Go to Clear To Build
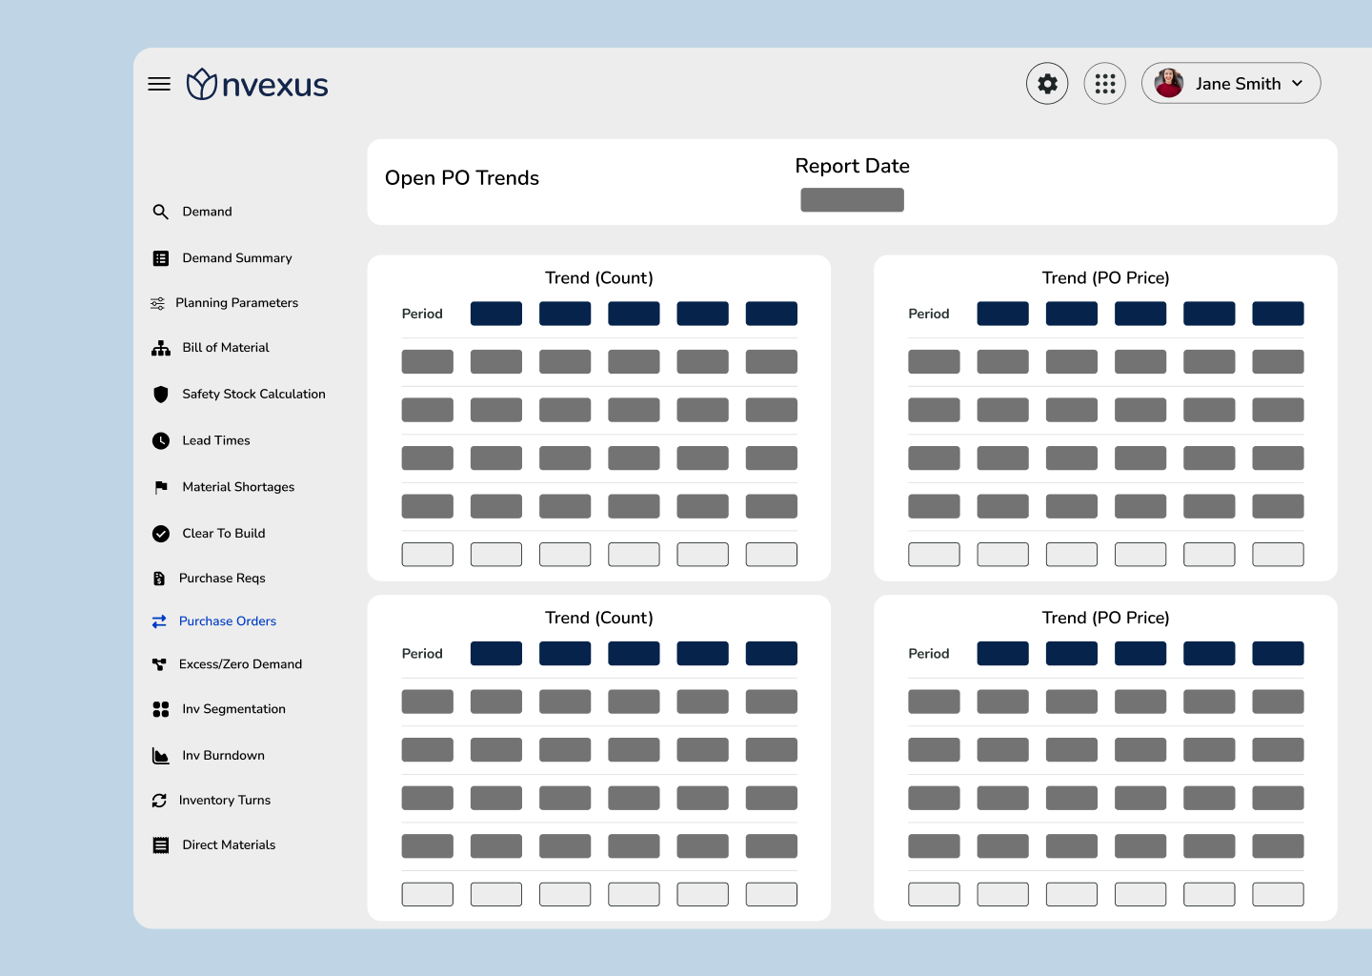1372x976 pixels. [224, 534]
